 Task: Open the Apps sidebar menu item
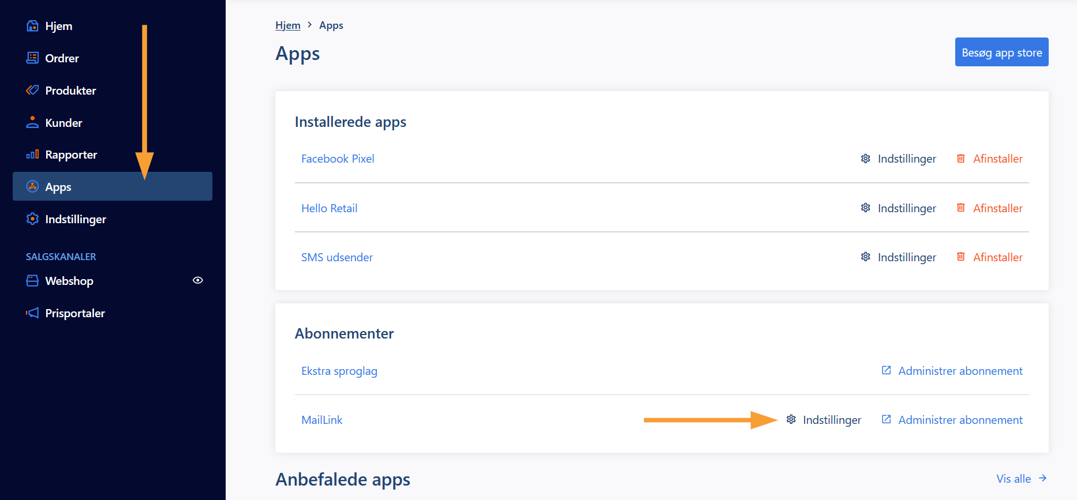pos(113,186)
